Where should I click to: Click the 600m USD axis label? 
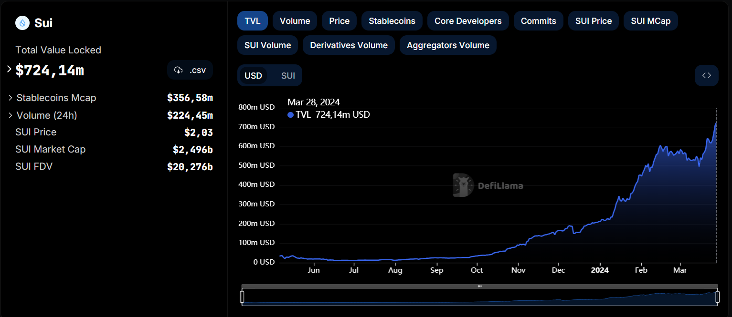256,146
